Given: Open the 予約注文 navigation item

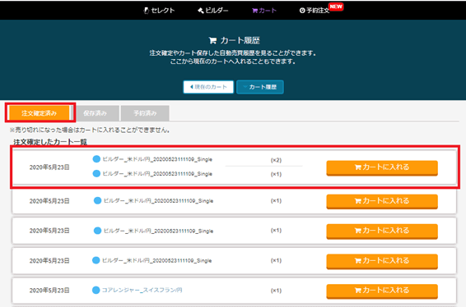Looking at the screenshot, I should [x=315, y=11].
